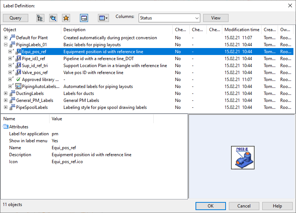Image resolution: width=296 pixels, height=213 pixels.
Task: Click the Attributes folder icon
Action: [6, 127]
